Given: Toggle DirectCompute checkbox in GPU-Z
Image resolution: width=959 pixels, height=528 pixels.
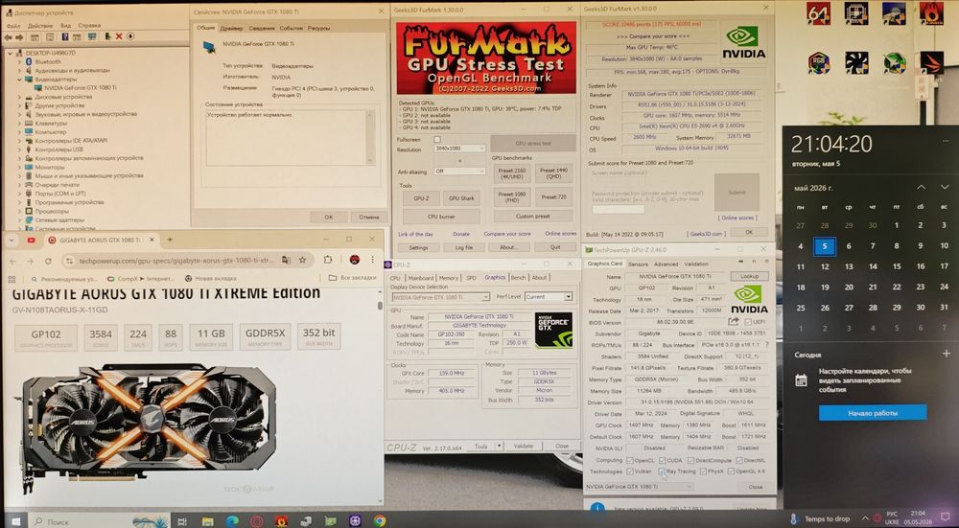Looking at the screenshot, I should coord(691,460).
